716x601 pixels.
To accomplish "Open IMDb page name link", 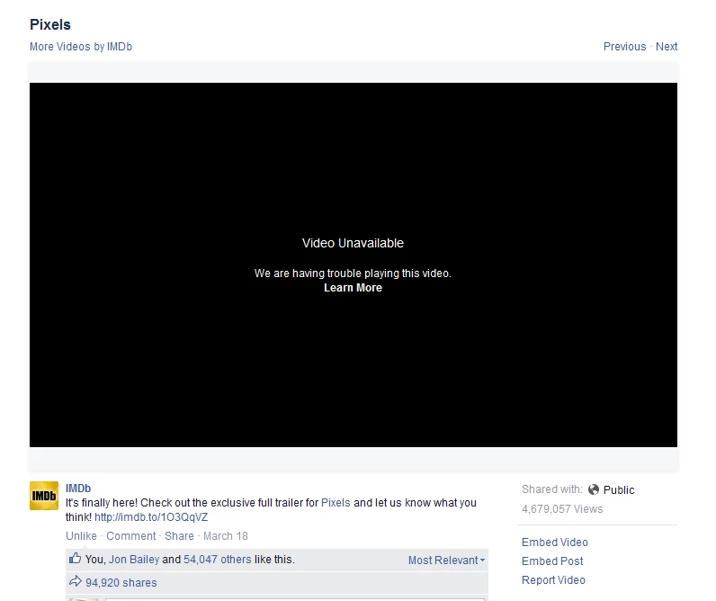I will tap(78, 489).
